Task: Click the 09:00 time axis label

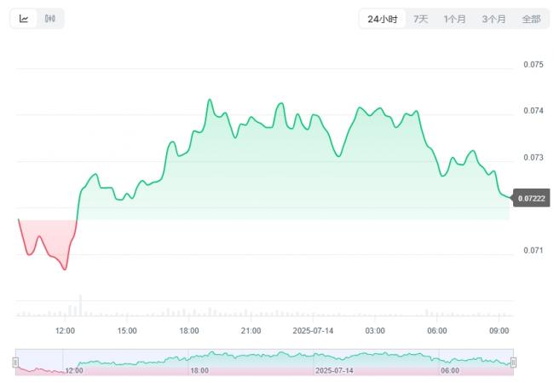Action: point(499,331)
